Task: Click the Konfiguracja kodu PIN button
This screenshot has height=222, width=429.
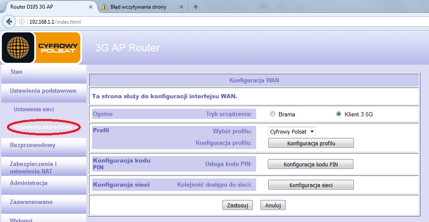Action: click(x=311, y=164)
